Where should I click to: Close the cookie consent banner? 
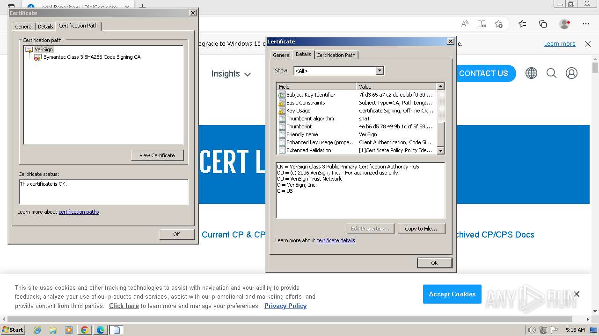(x=577, y=294)
